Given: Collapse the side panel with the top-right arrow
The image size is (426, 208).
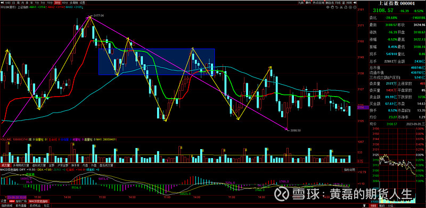Looking at the screenshot, I should tap(355, 3).
